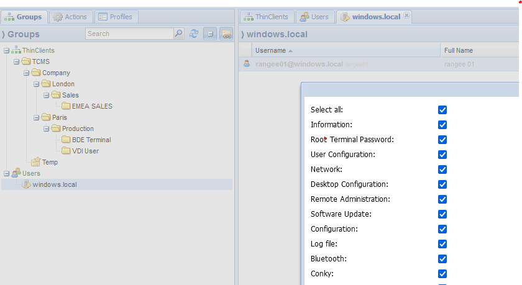522x285 pixels.
Task: Click the search magnifier icon in Groups
Action: pyautogui.click(x=179, y=34)
